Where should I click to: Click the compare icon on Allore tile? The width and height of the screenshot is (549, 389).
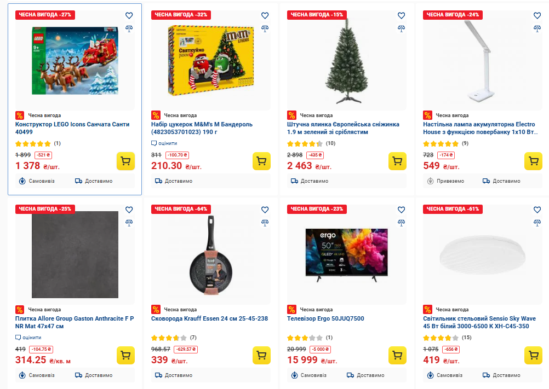pyautogui.click(x=129, y=223)
